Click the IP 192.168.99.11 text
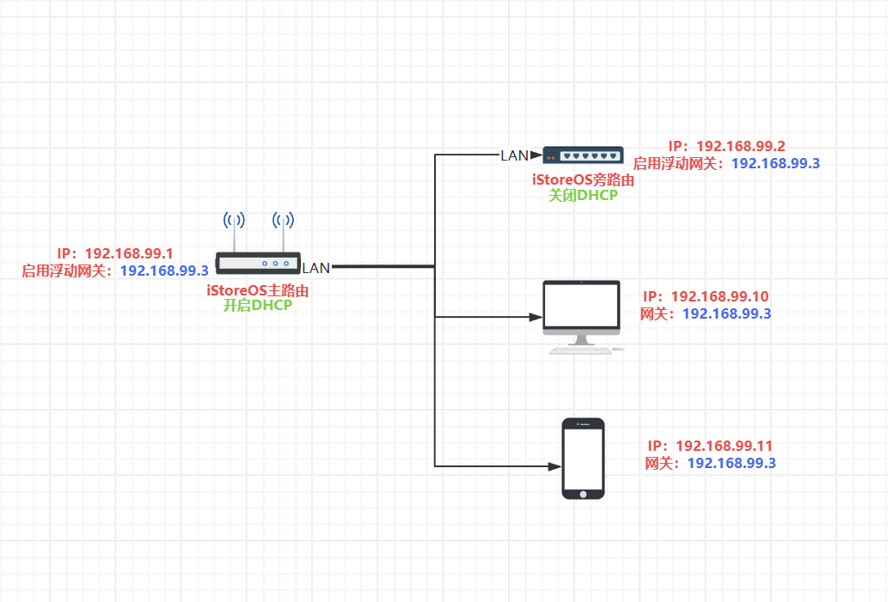The width and height of the screenshot is (888, 602). [x=710, y=446]
